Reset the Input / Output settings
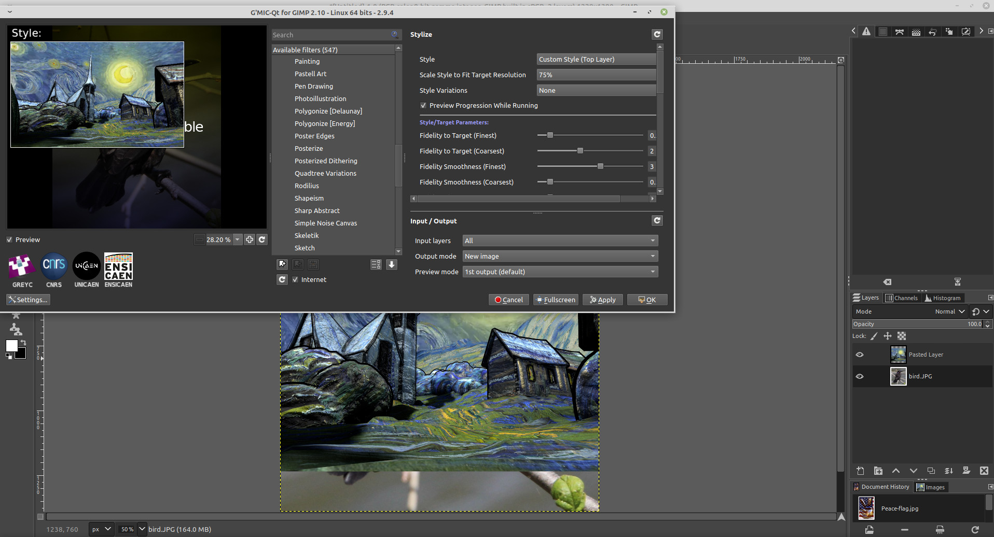994x537 pixels. [657, 221]
